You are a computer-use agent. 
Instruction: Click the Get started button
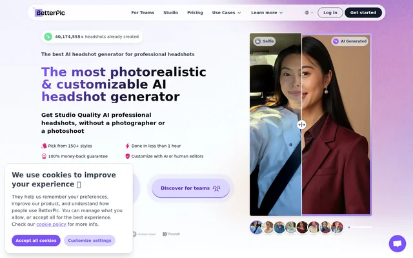363,13
